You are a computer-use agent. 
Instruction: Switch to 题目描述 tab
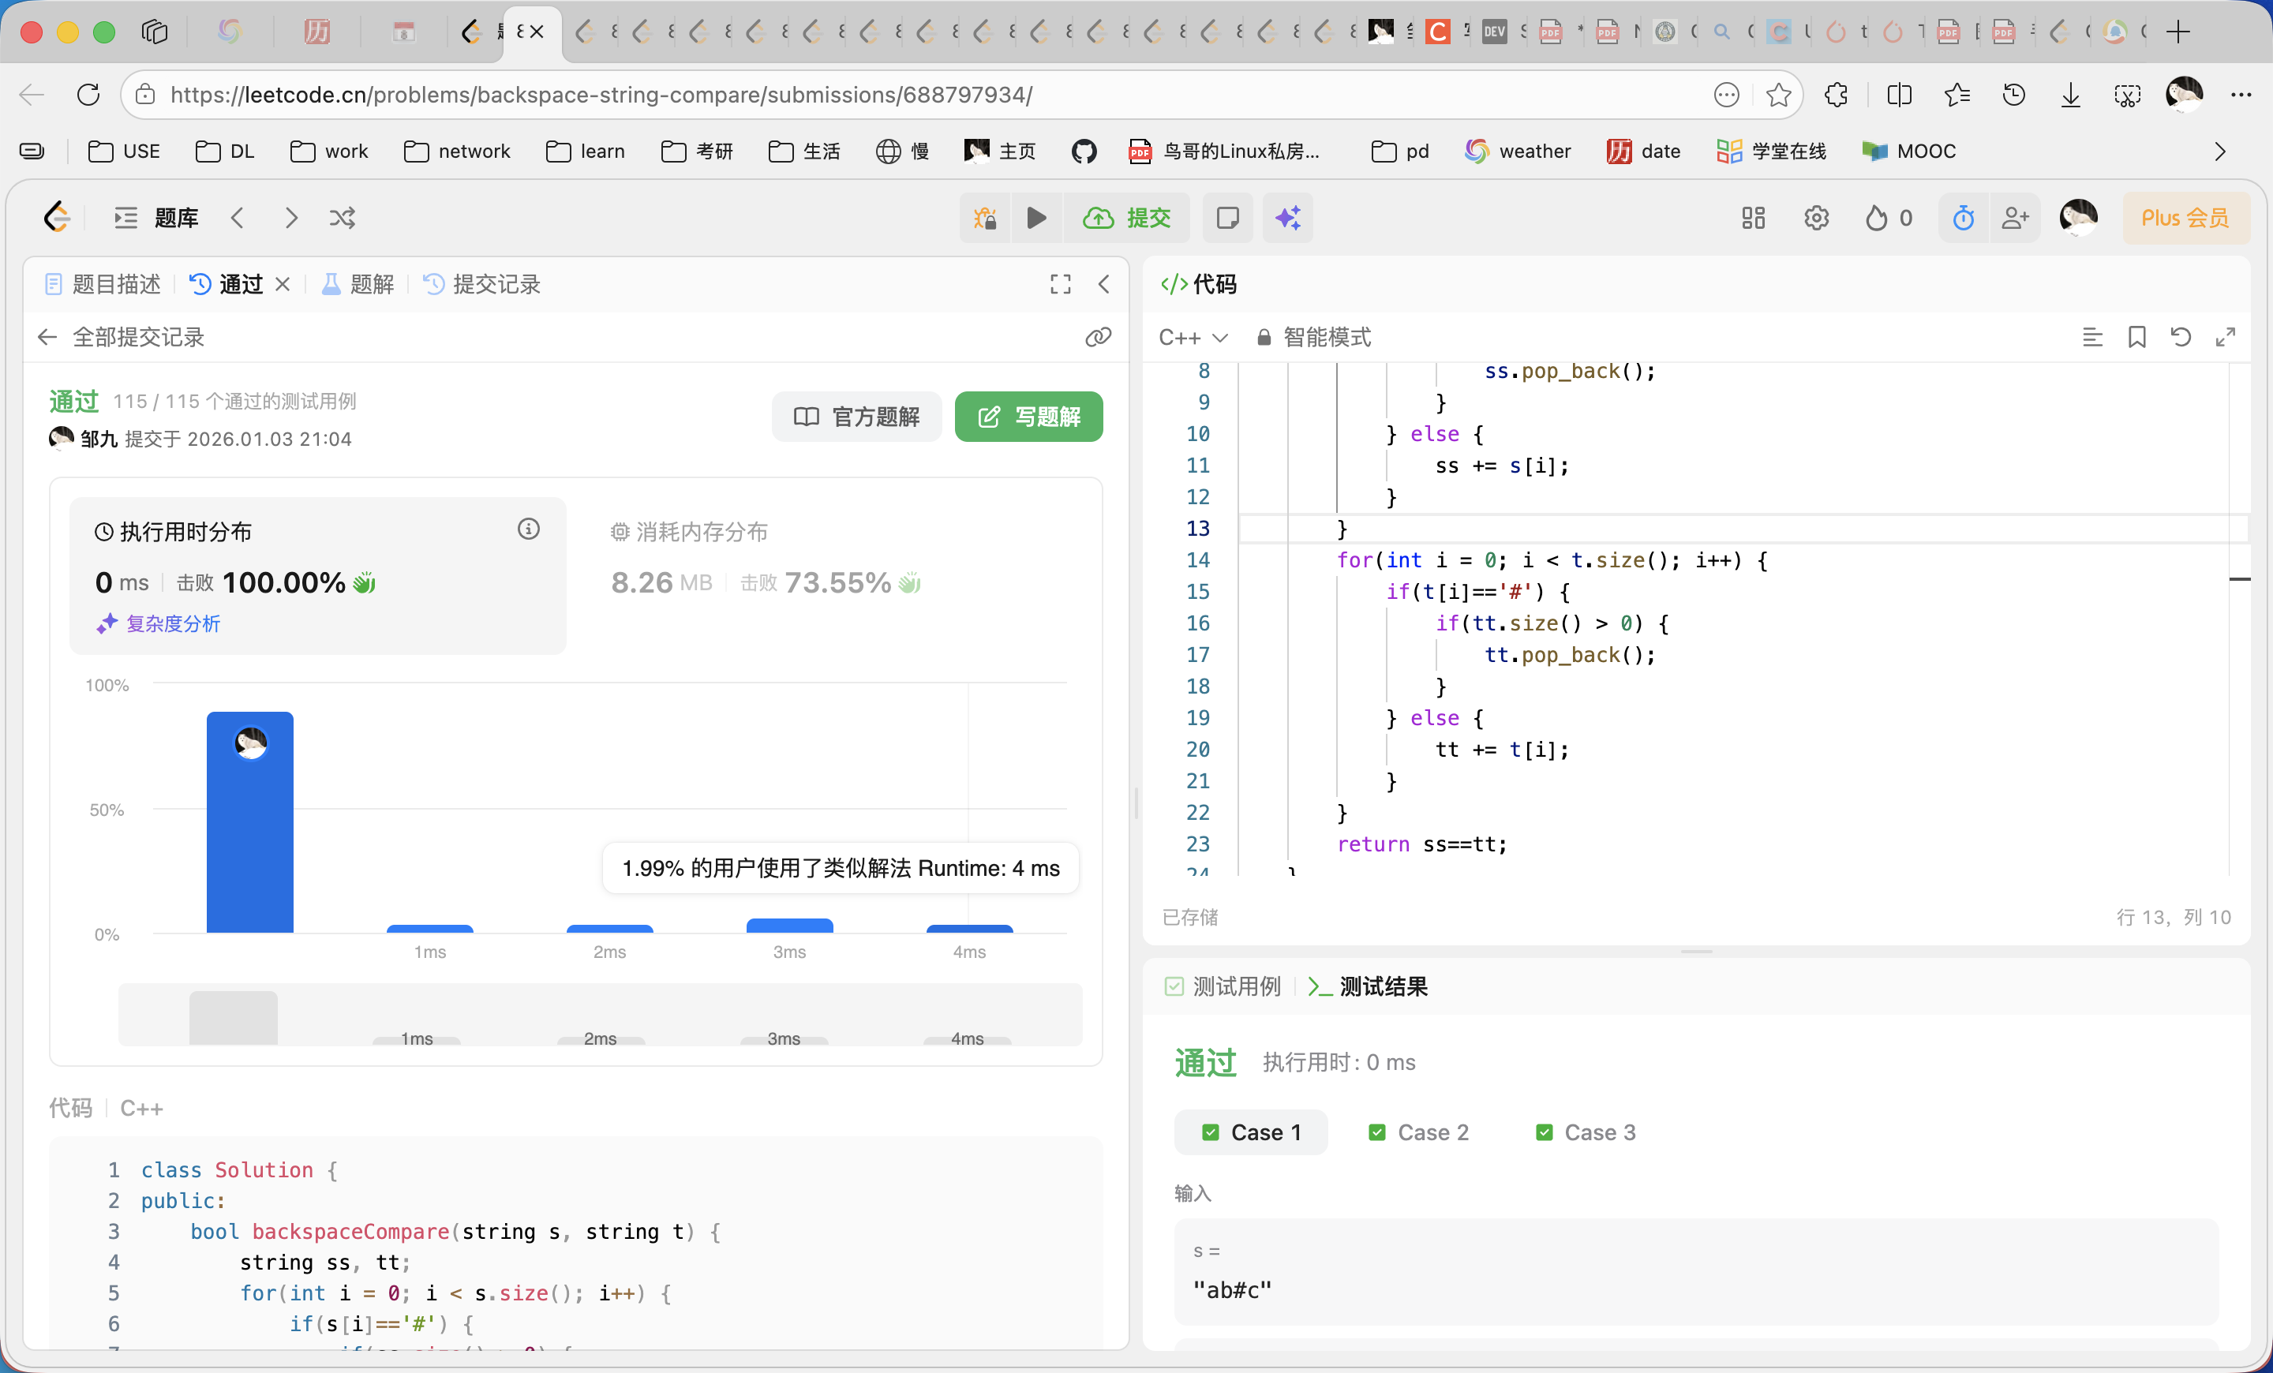click(103, 284)
